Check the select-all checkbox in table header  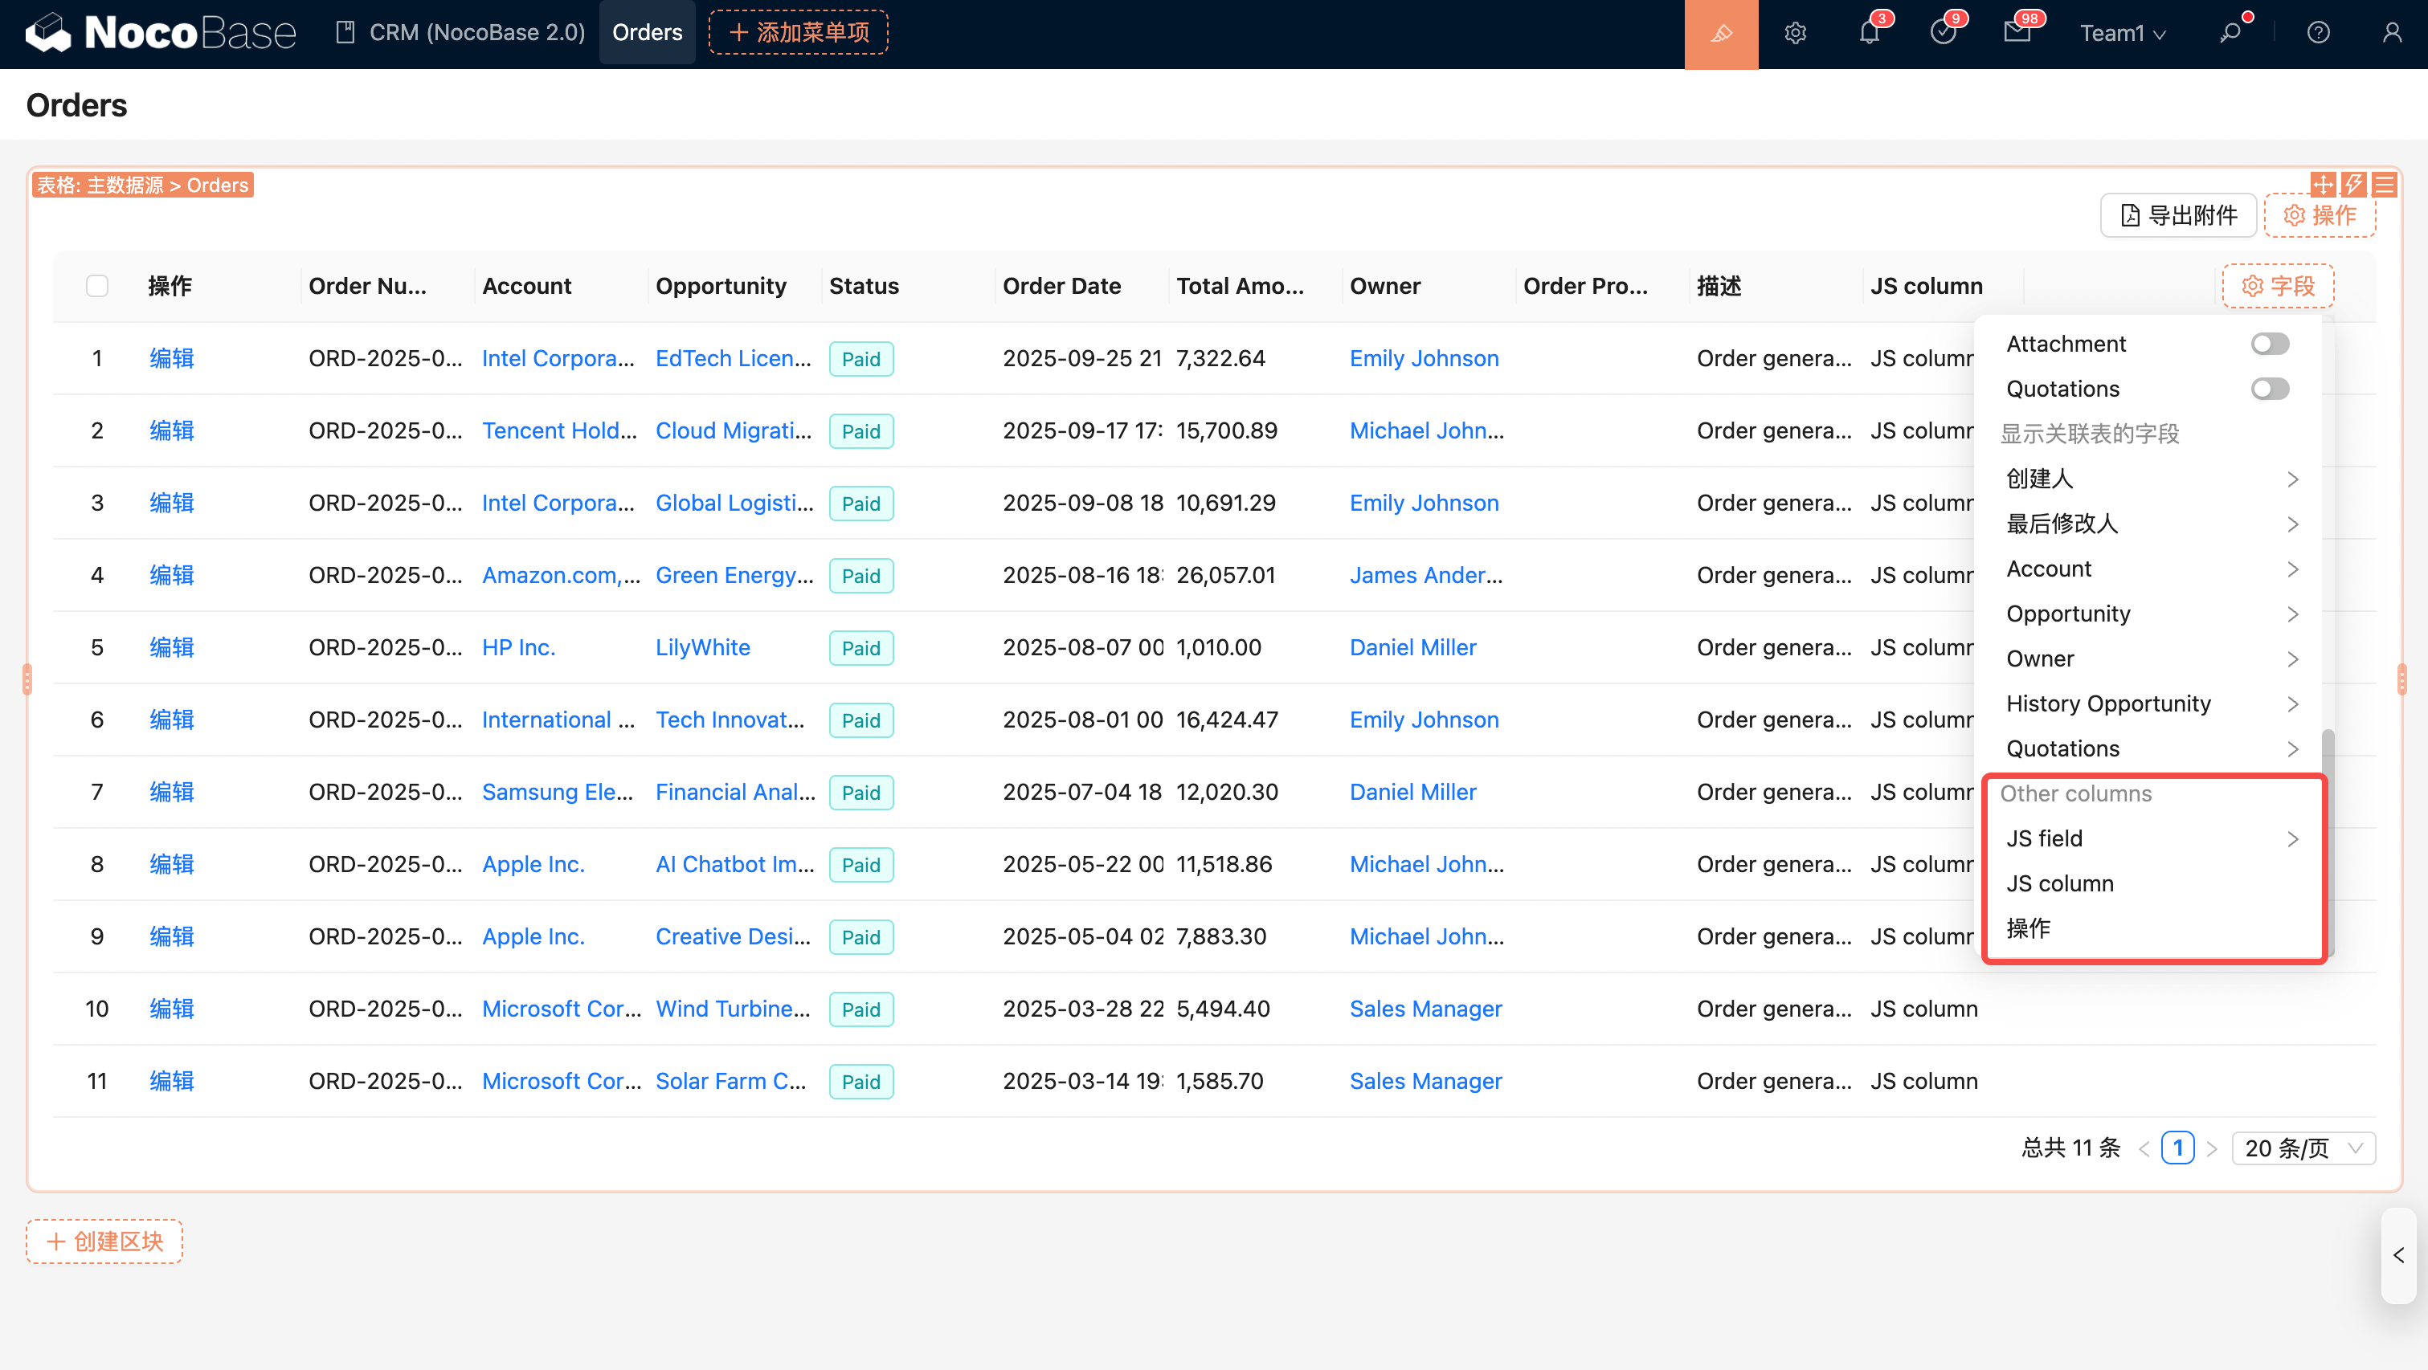click(97, 286)
